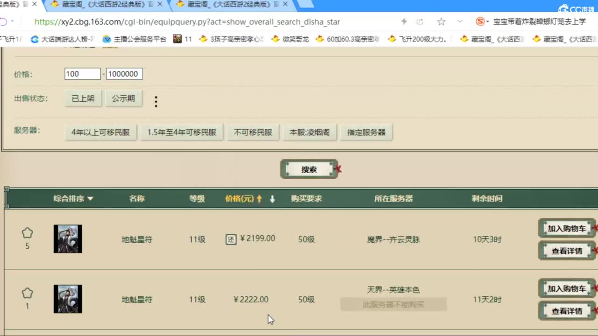Click the share icon in address bar

420,22
